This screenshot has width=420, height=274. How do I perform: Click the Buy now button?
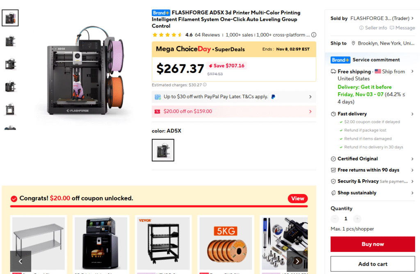pos(372,244)
